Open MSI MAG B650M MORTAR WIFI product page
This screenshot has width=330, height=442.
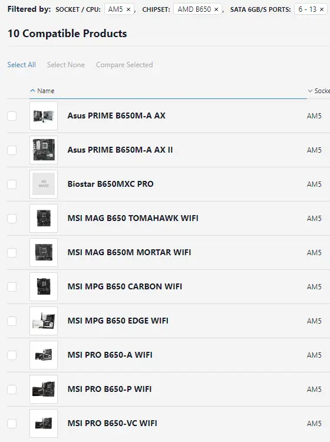[x=129, y=252]
